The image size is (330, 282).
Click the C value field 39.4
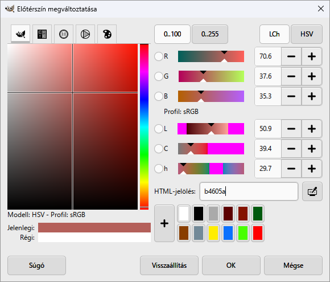[x=268, y=149]
